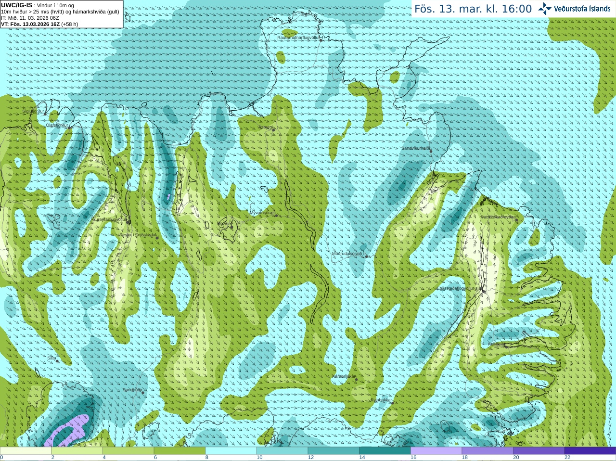
Task: Click the legend value 4
Action: point(104,458)
